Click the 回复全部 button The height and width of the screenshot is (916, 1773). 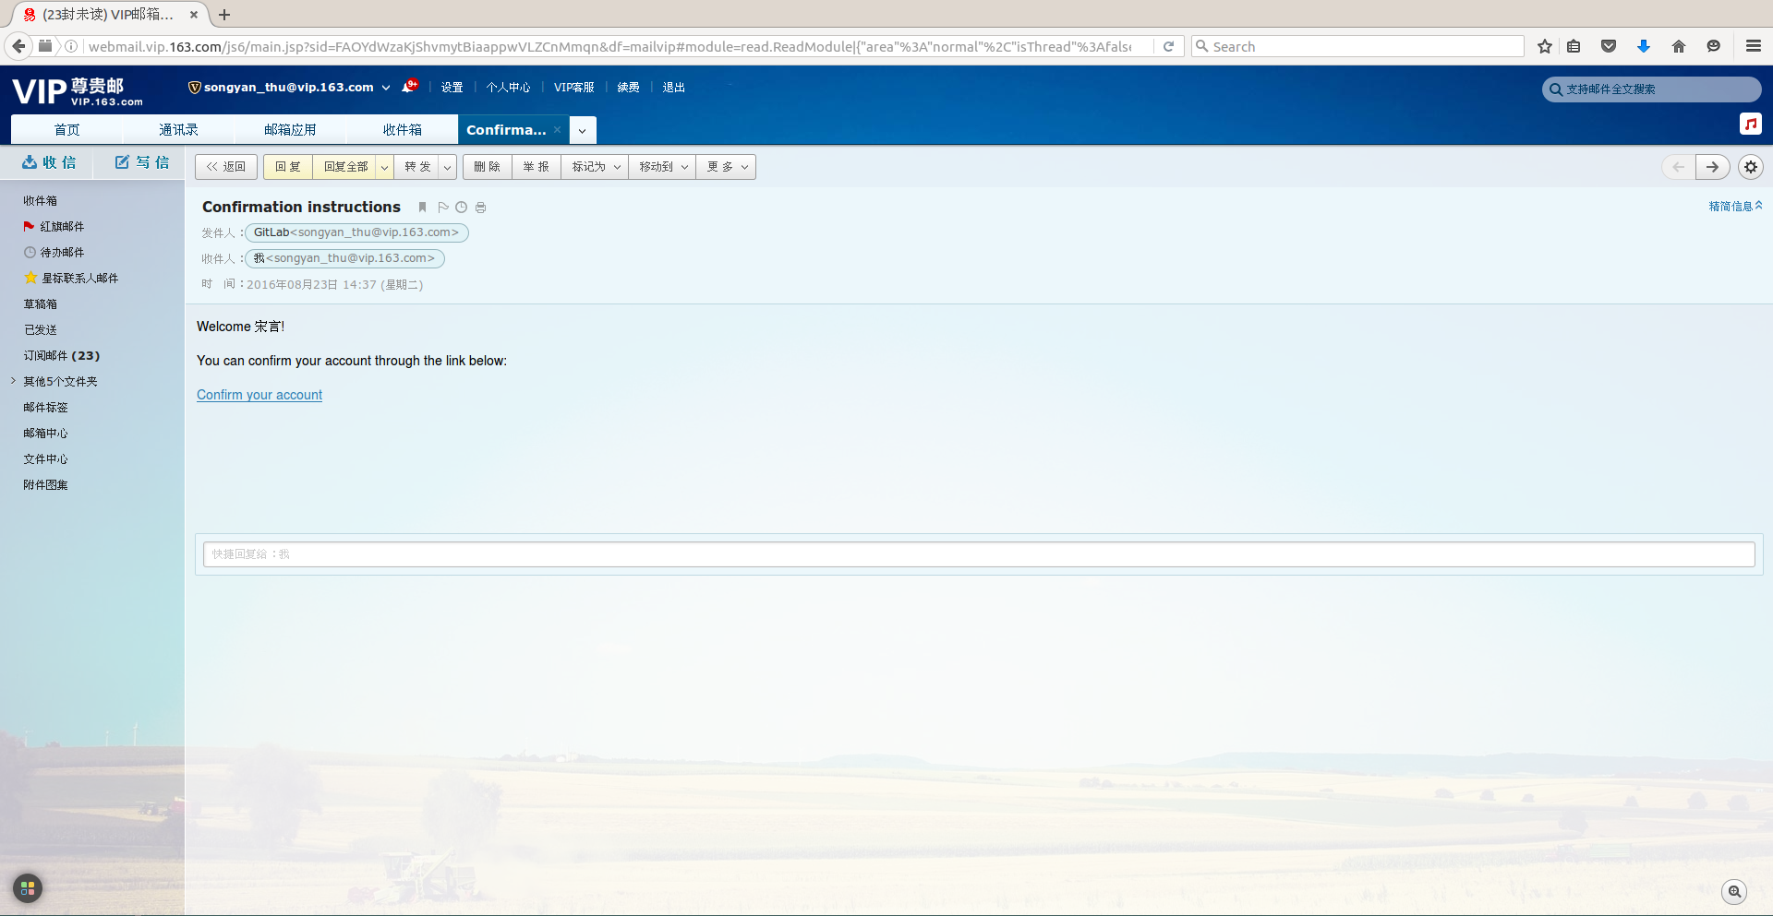point(345,167)
